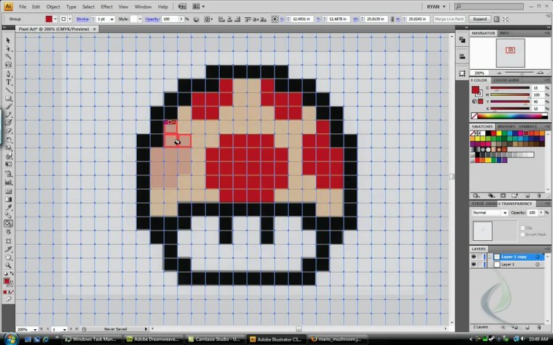The image size is (553, 345).
Task: Open the artboard number dropdown
Action: tap(64, 329)
